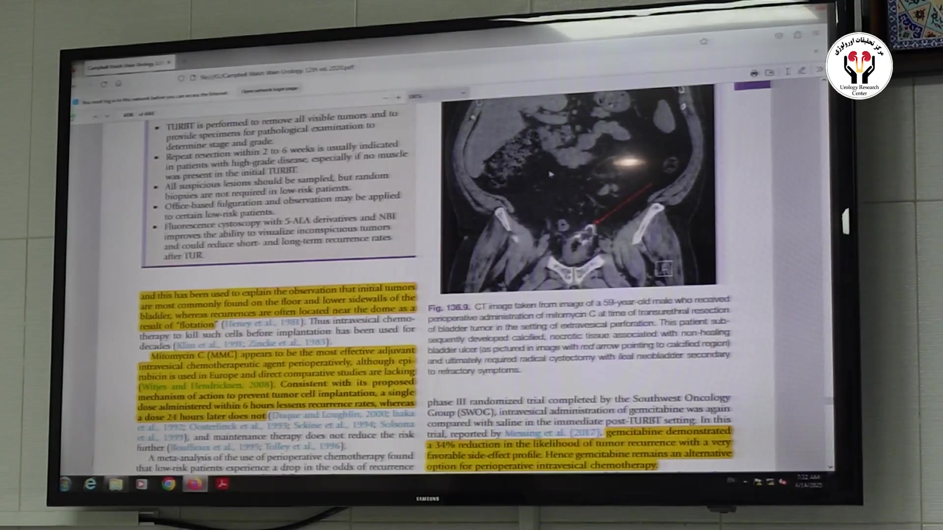Select the draw/pen annotation tool
943x530 pixels.
click(802, 71)
